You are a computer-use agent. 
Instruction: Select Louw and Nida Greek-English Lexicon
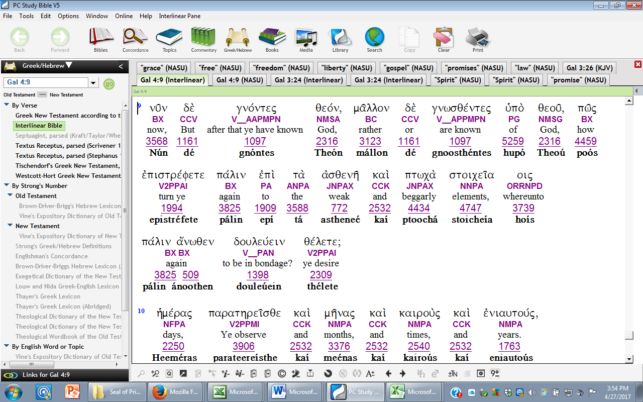67,286
